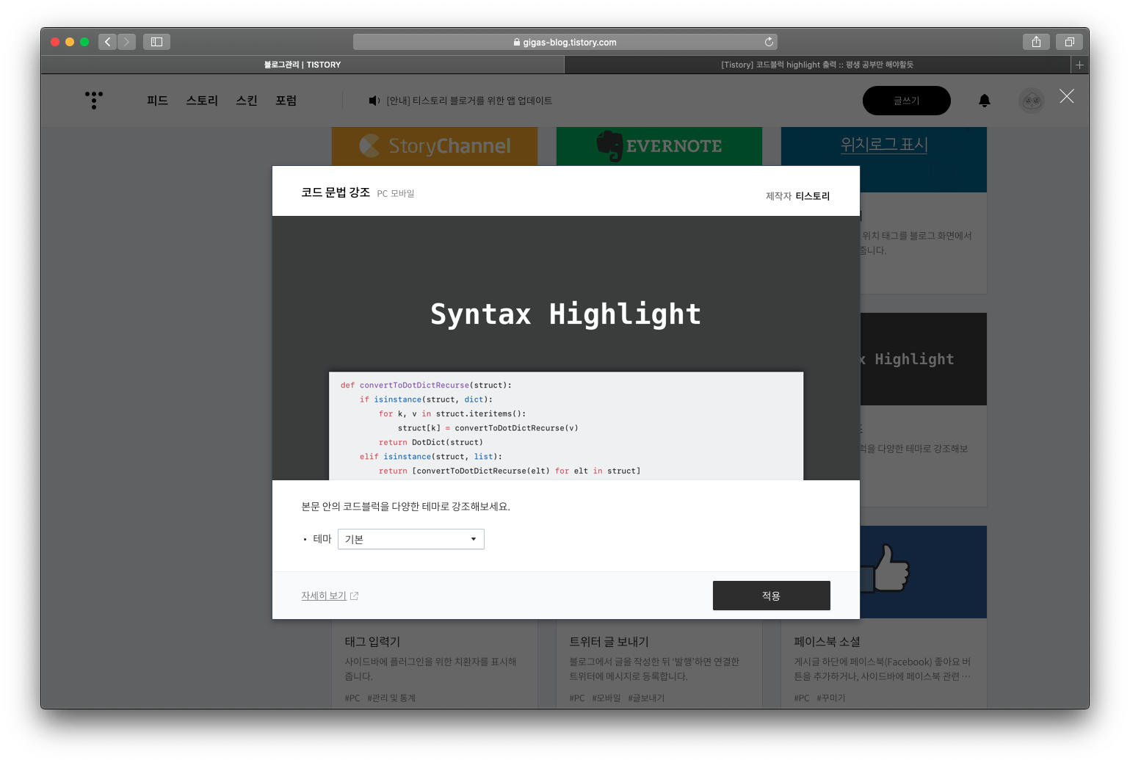Screen dimensions: 1130x763
Task: Toggle the Safari sidebar button
Action: [x=156, y=42]
